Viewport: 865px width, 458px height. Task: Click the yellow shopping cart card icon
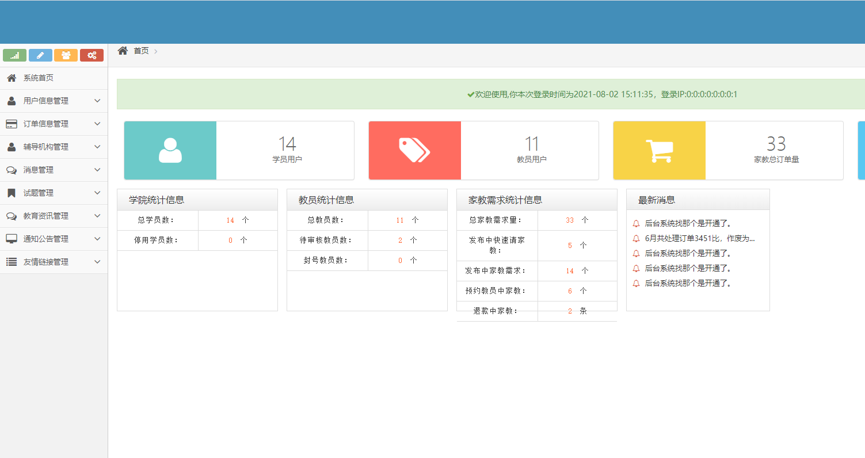(659, 150)
